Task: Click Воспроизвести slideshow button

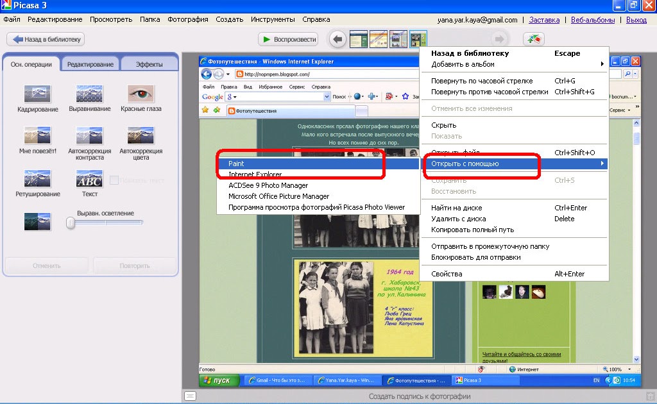Action: pos(288,39)
